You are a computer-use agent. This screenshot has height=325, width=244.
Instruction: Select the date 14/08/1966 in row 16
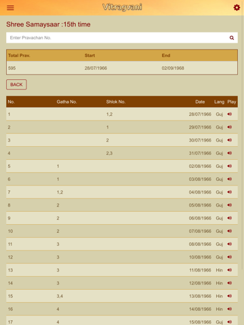pyautogui.click(x=200, y=309)
